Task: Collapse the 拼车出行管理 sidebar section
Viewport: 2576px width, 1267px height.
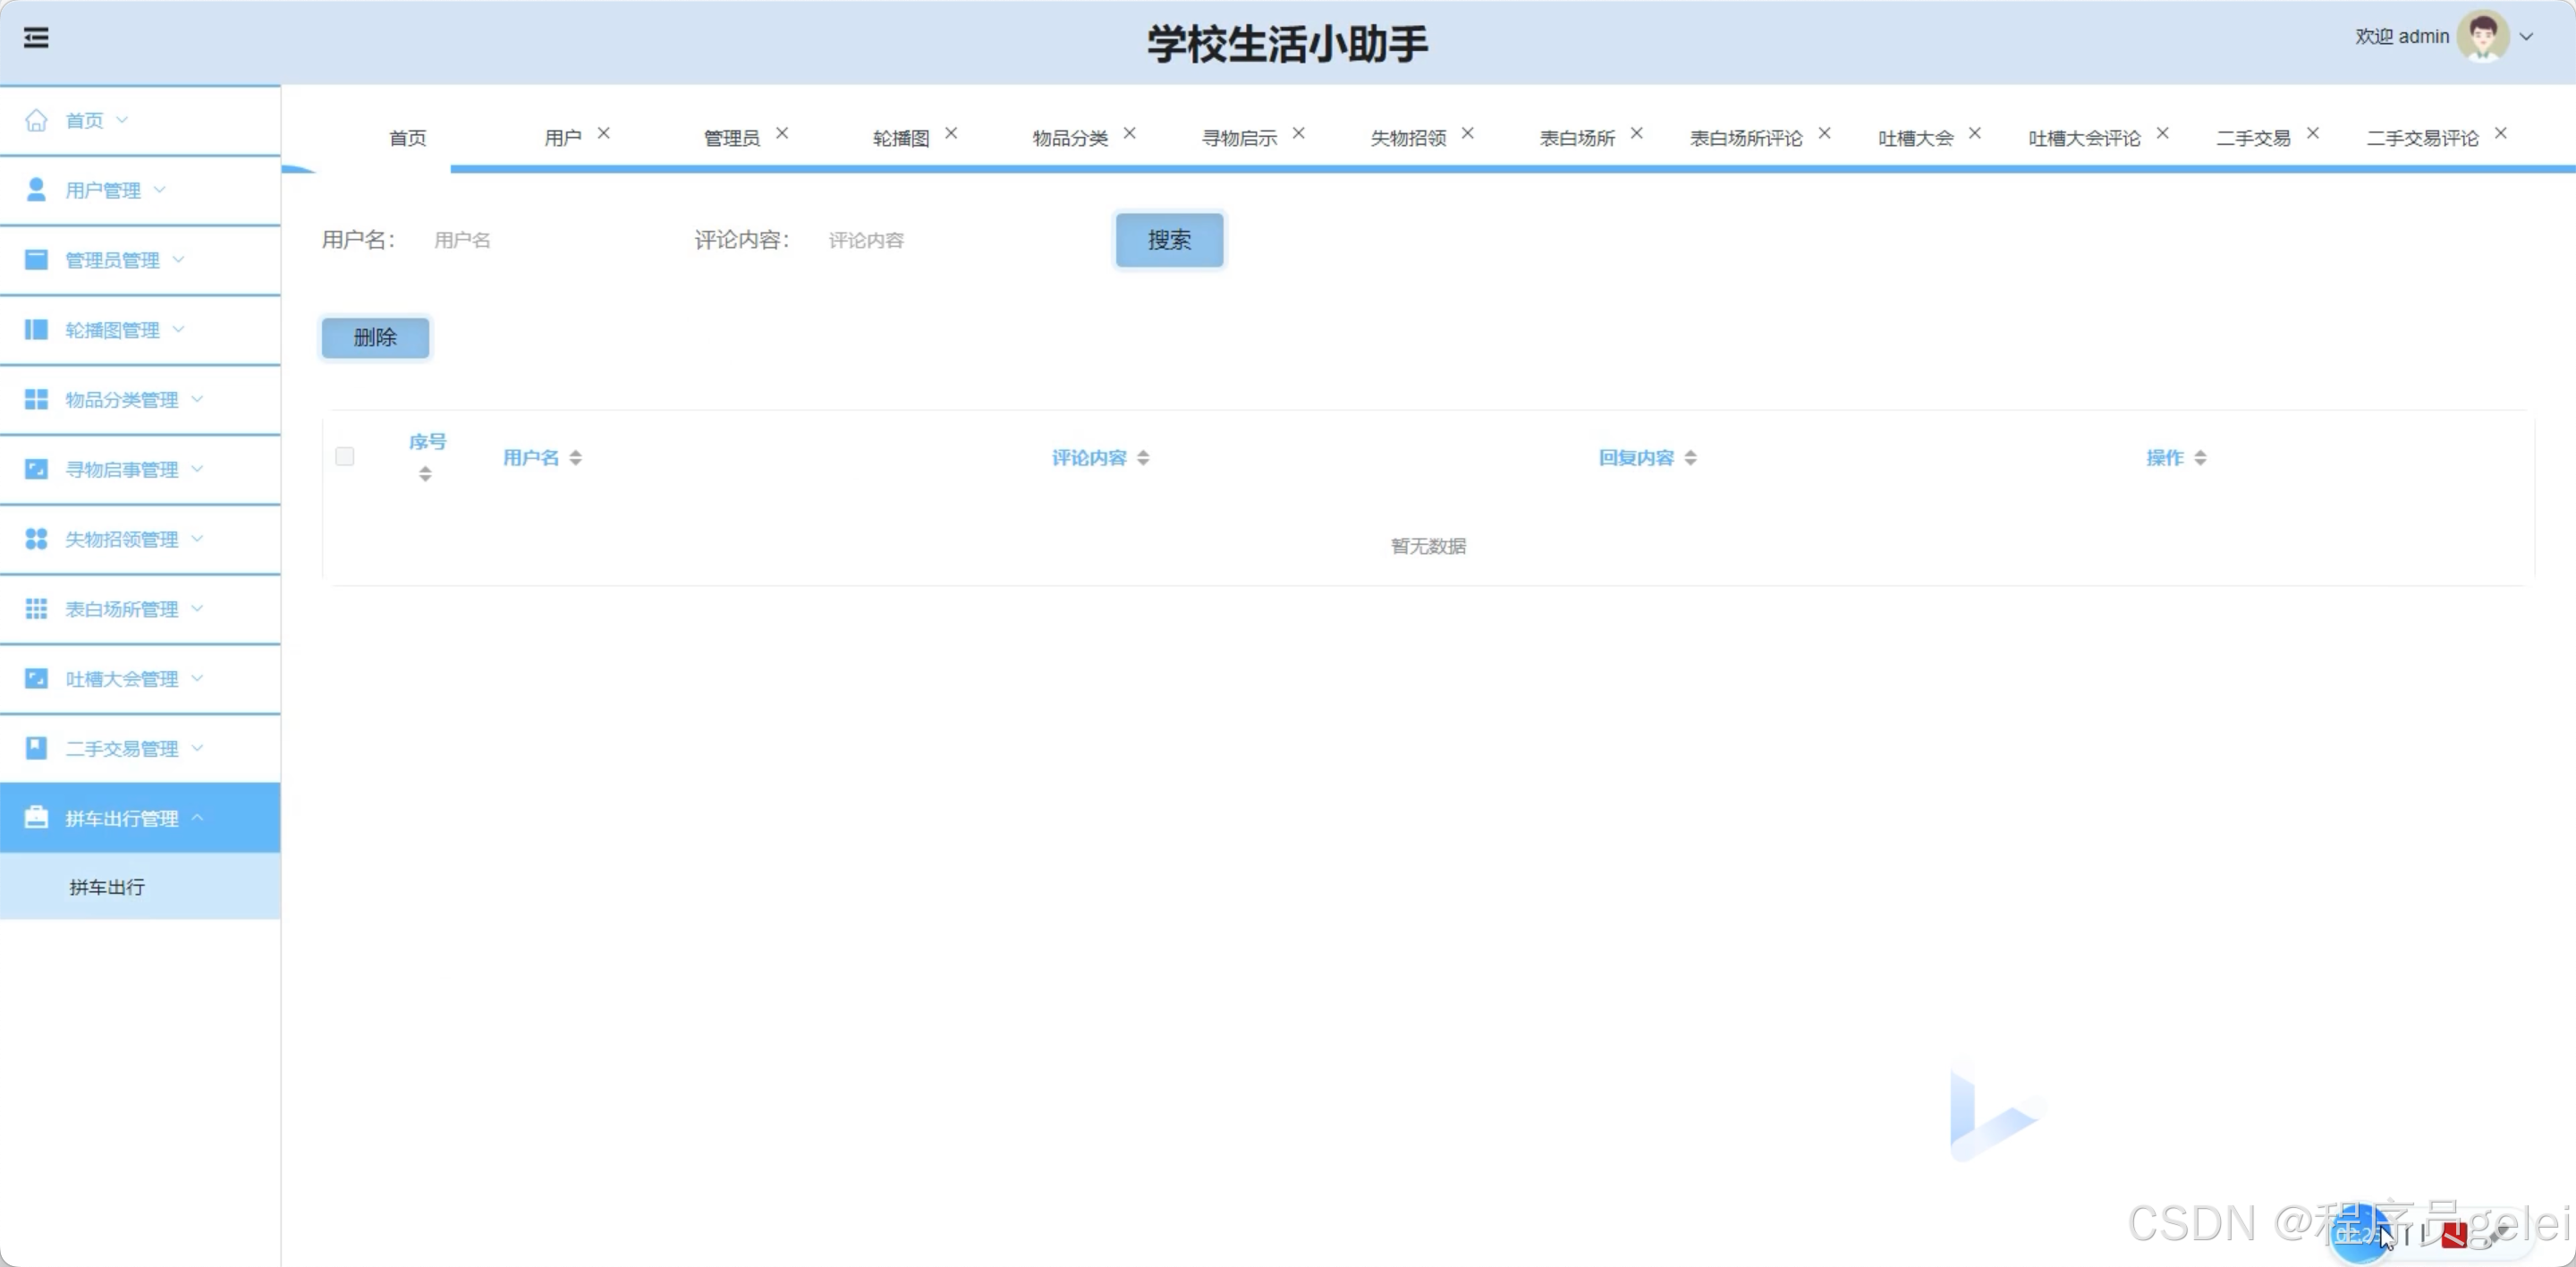Action: (121, 817)
